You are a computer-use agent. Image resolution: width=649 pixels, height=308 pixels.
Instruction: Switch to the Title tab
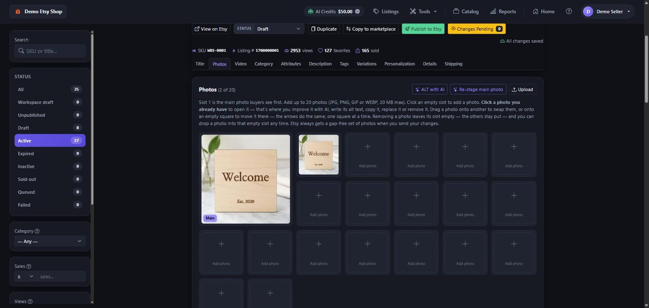200,64
